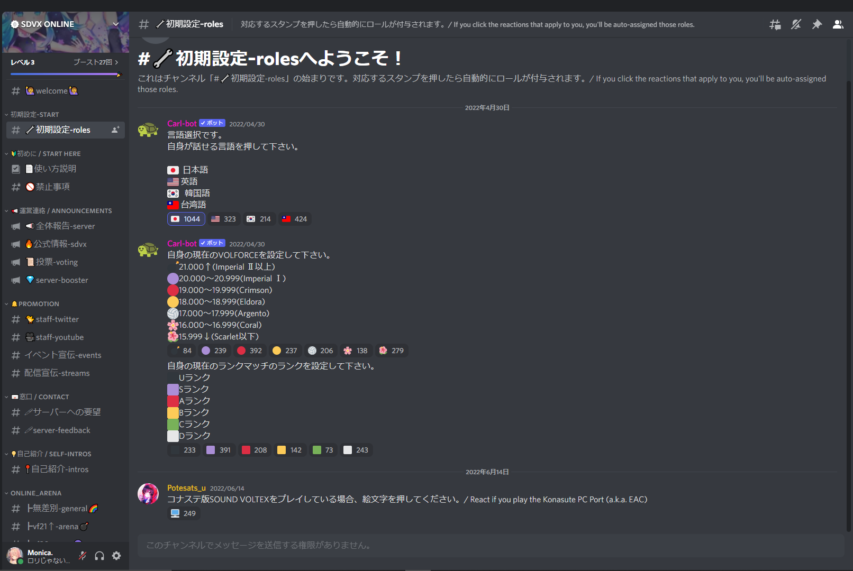Toggle purple S-rank square reaction 391

click(219, 450)
